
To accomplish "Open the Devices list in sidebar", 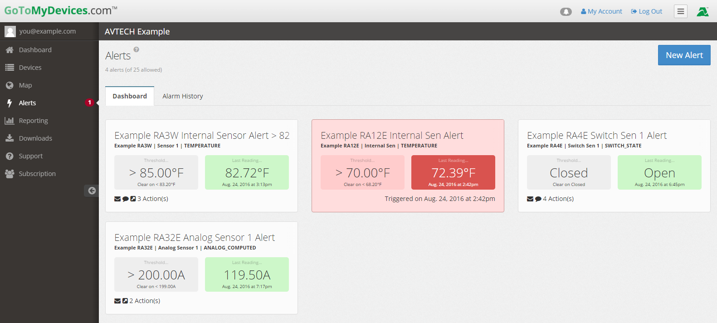I will (x=30, y=68).
